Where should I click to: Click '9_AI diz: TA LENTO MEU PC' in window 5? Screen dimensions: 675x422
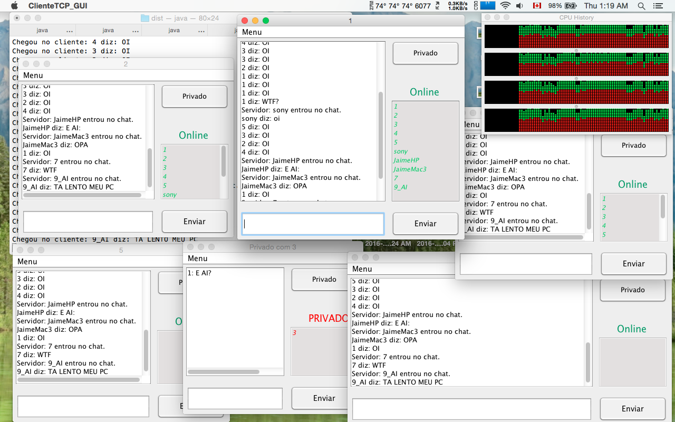62,371
